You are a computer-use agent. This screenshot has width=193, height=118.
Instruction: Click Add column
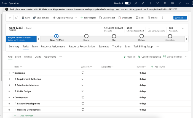point(158,67)
